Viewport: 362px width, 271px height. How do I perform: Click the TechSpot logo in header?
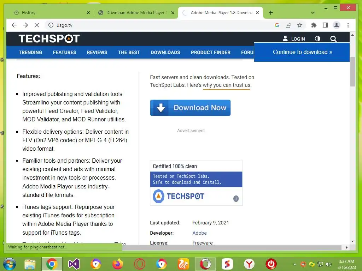click(x=49, y=39)
